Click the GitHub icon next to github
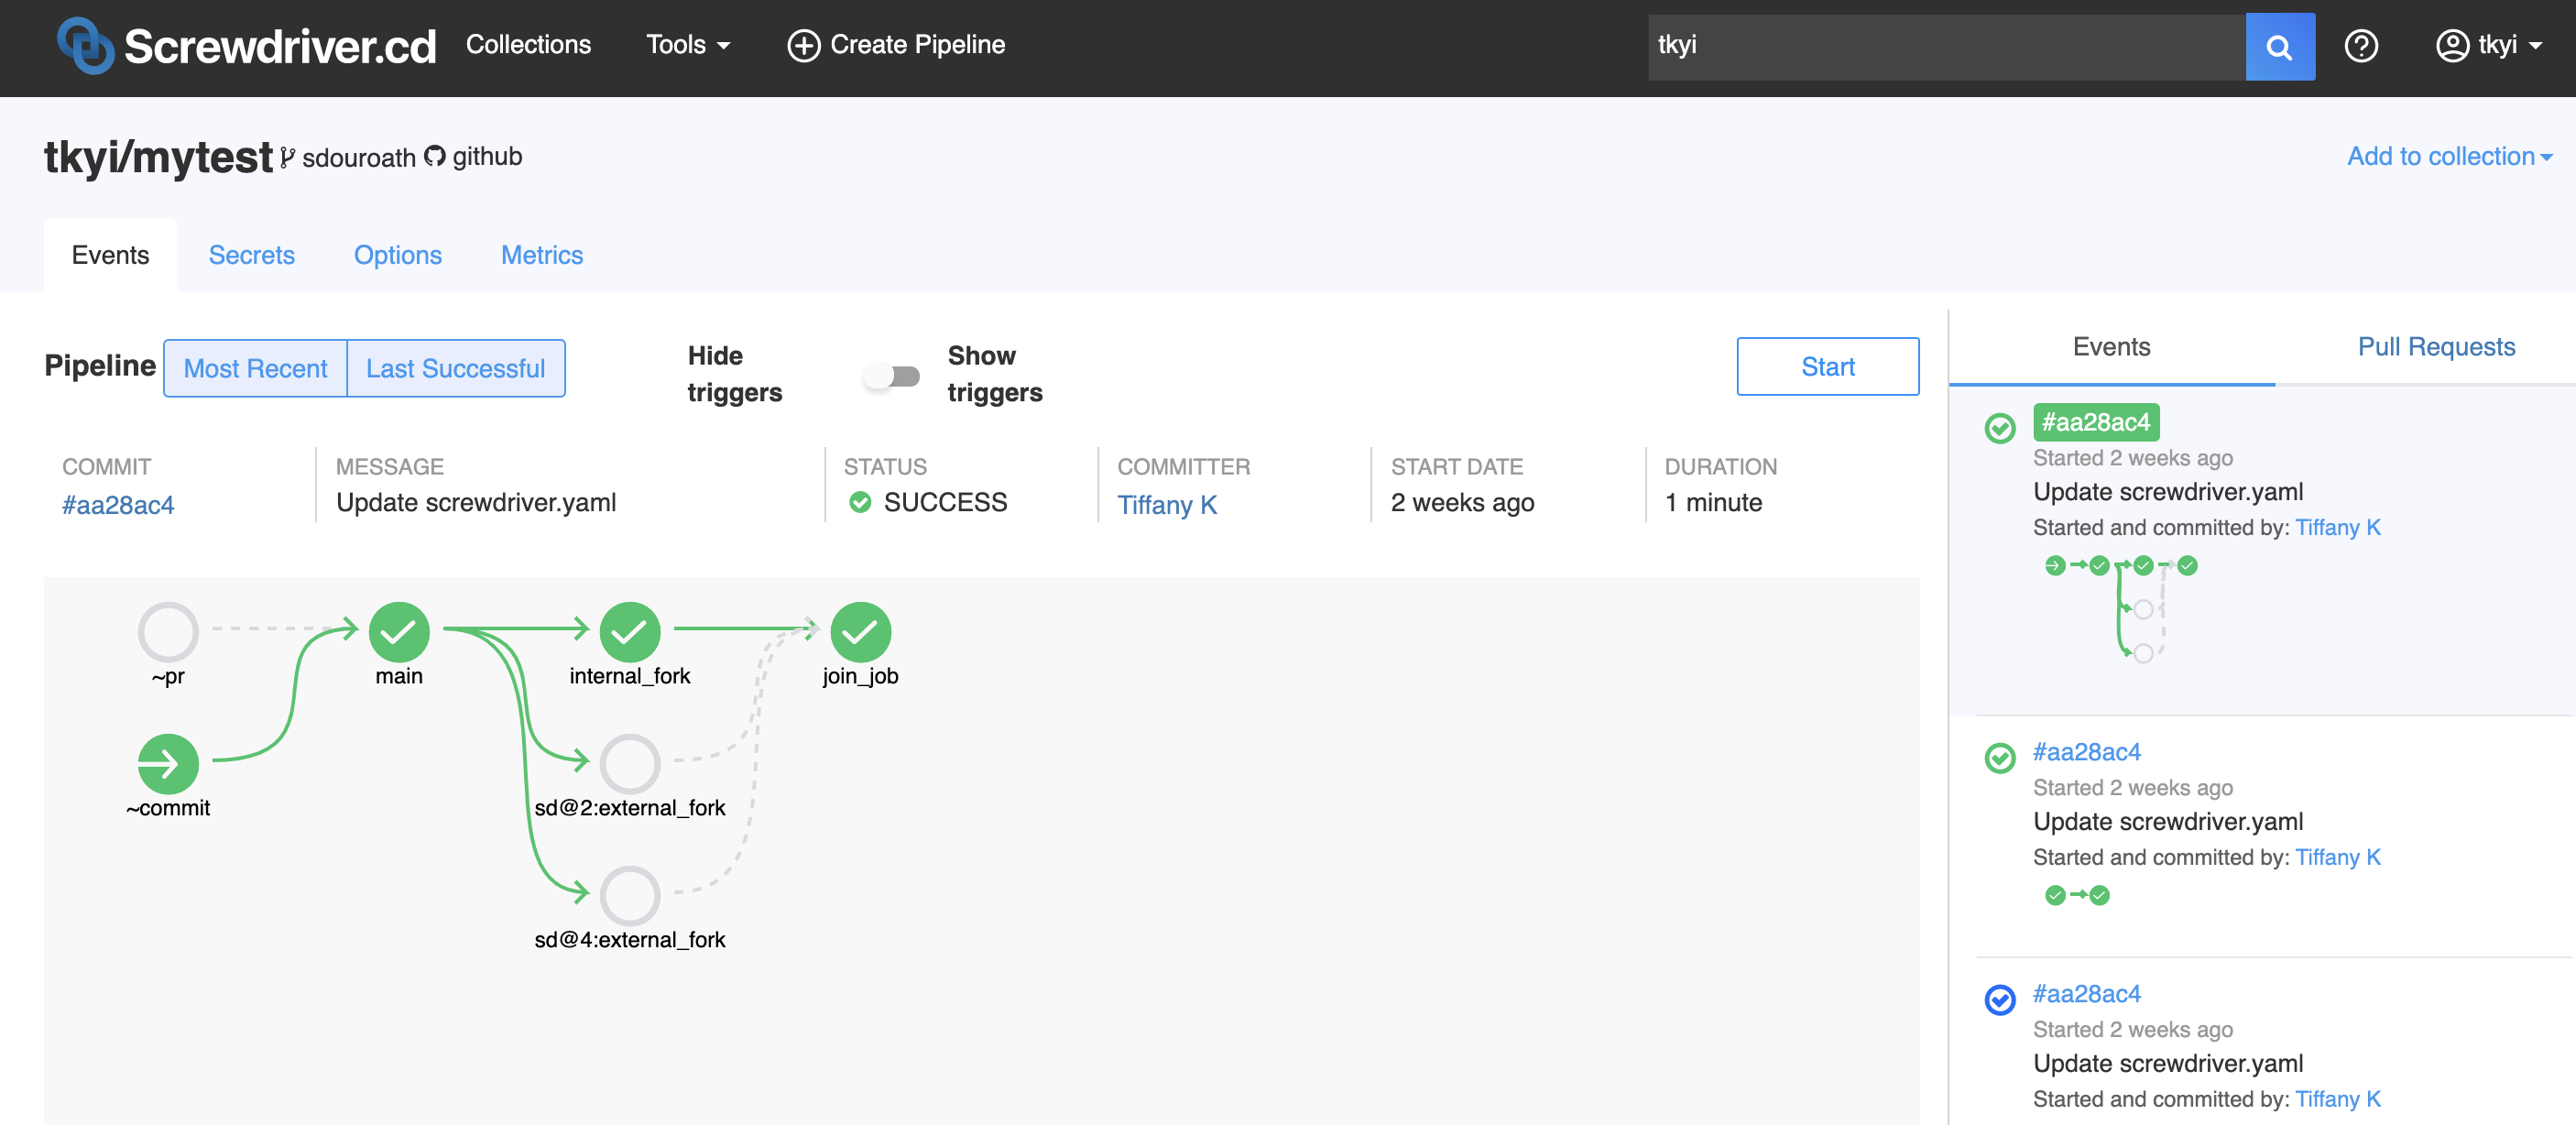 click(435, 156)
